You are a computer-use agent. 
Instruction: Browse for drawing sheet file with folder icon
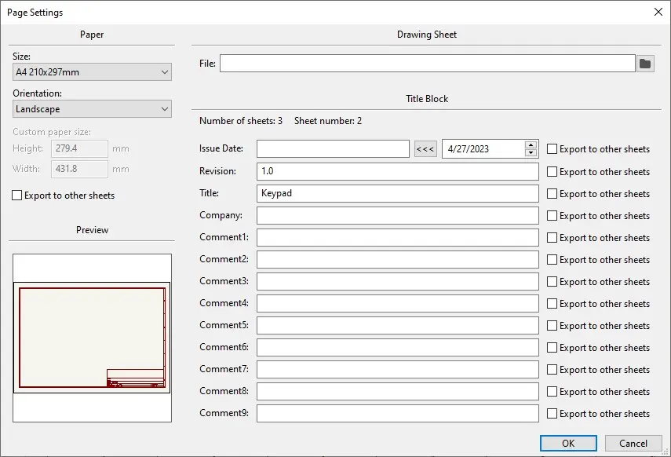pyautogui.click(x=645, y=64)
